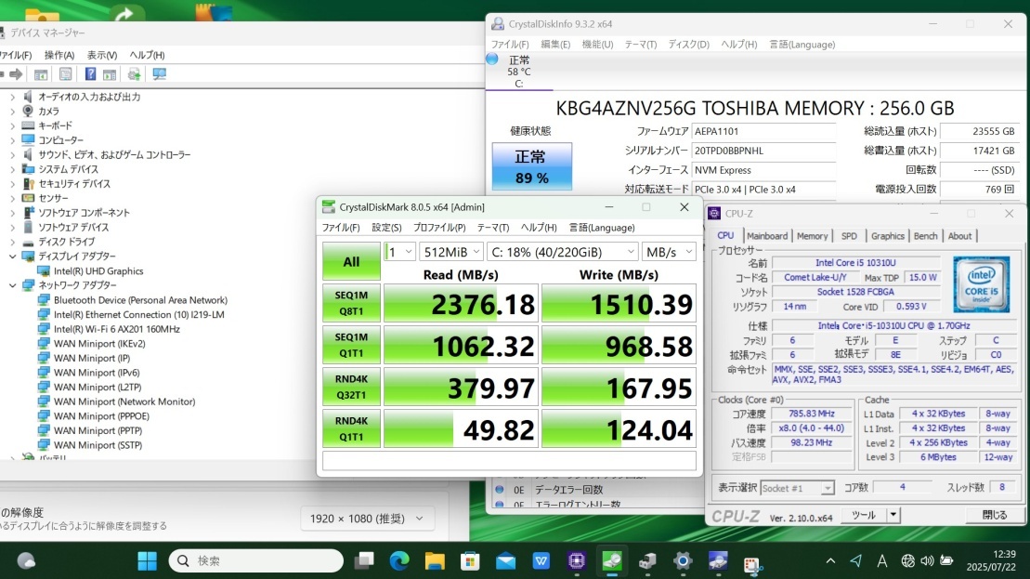
Task: Open the 表示(V) menu in Device Manager
Action: 102,55
